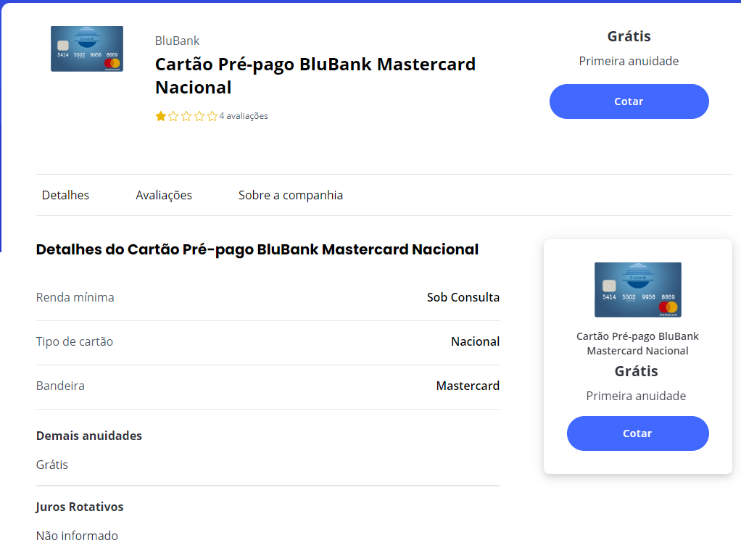
Task: Click the second rating star
Action: [173, 116]
